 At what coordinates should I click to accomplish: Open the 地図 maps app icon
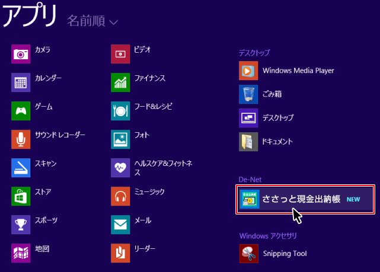click(x=21, y=253)
